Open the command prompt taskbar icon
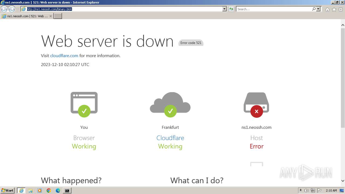 tap(67, 190)
